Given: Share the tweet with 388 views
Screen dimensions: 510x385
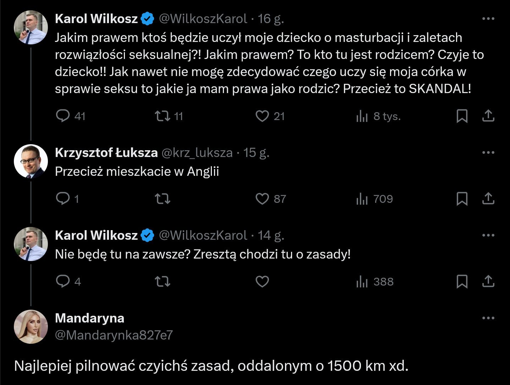Looking at the screenshot, I should [x=488, y=282].
